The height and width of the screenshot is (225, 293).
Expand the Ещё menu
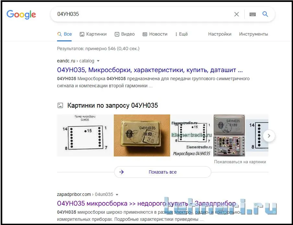pyautogui.click(x=182, y=34)
